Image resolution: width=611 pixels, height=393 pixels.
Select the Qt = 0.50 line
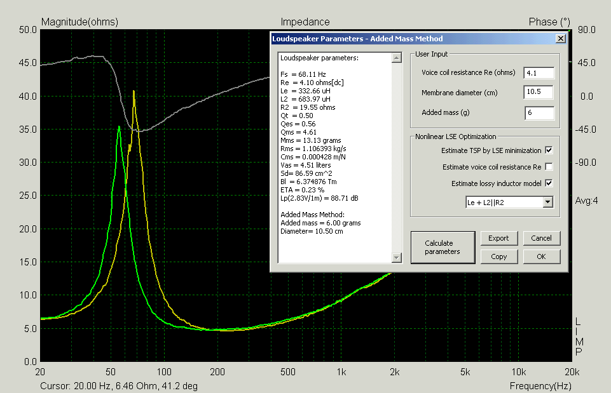(x=297, y=116)
